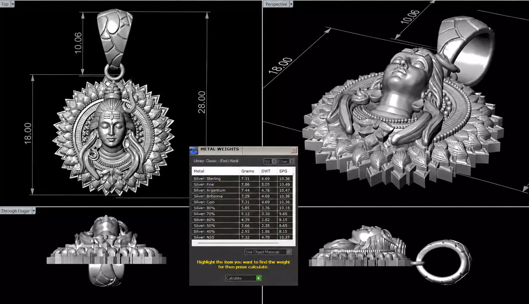Select the Silver: 80% row
Screen dimensions: 529x304
click(242, 208)
